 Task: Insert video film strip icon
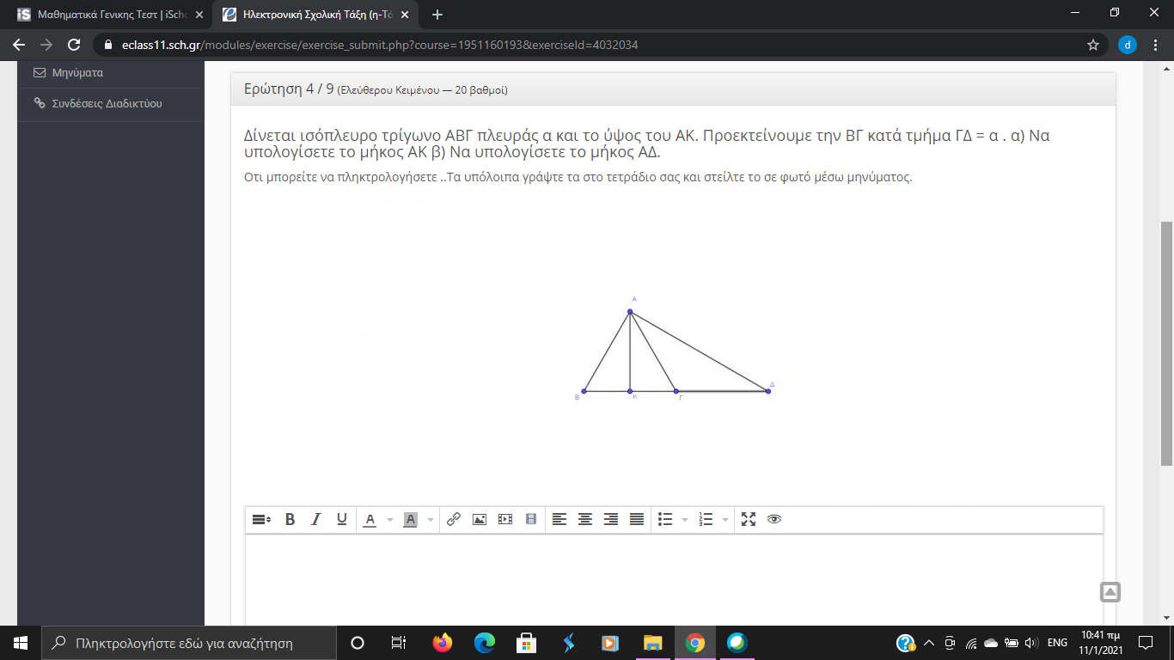[530, 519]
